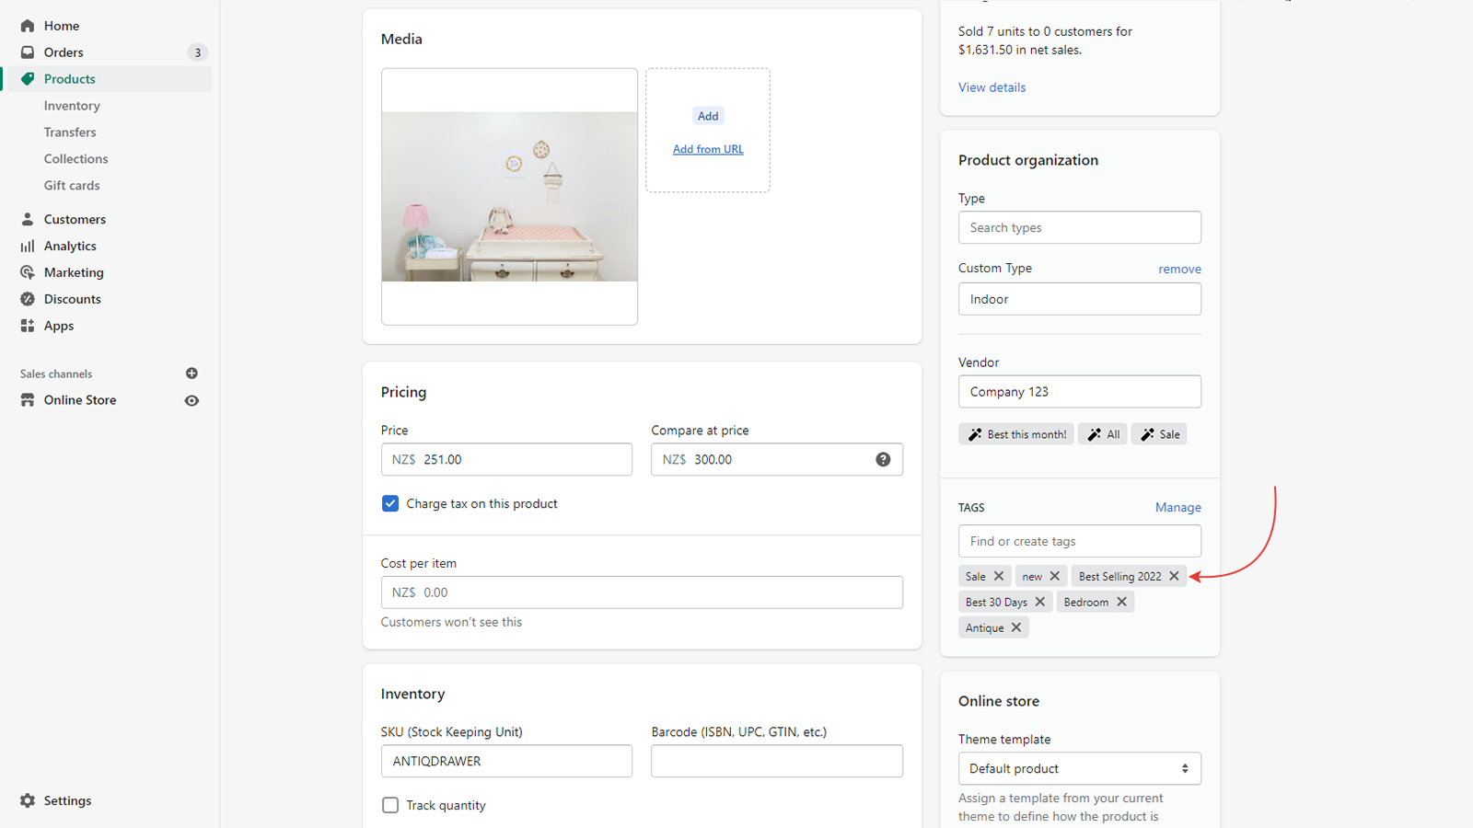
Task: Select the product media thumbnail
Action: coord(509,196)
